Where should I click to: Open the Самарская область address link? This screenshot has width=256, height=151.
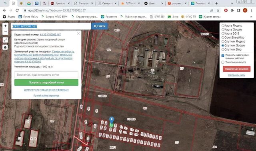coord(44,57)
